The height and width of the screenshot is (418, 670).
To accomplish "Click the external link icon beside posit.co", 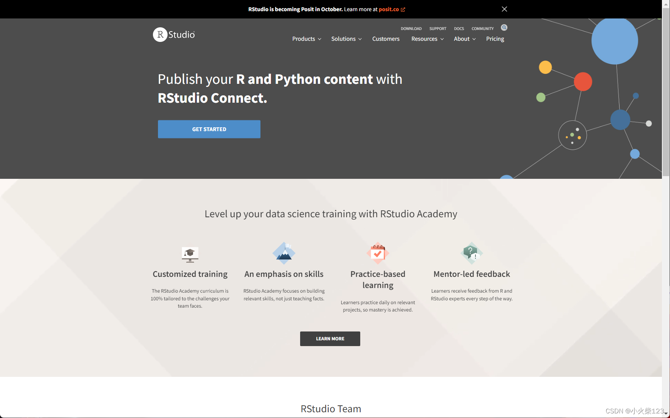I will [x=403, y=10].
